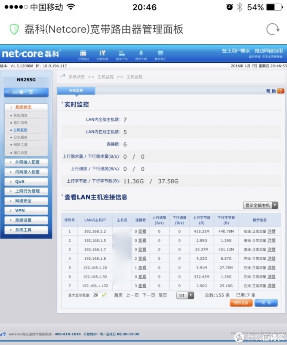Open the related products icon

click(x=122, y=55)
